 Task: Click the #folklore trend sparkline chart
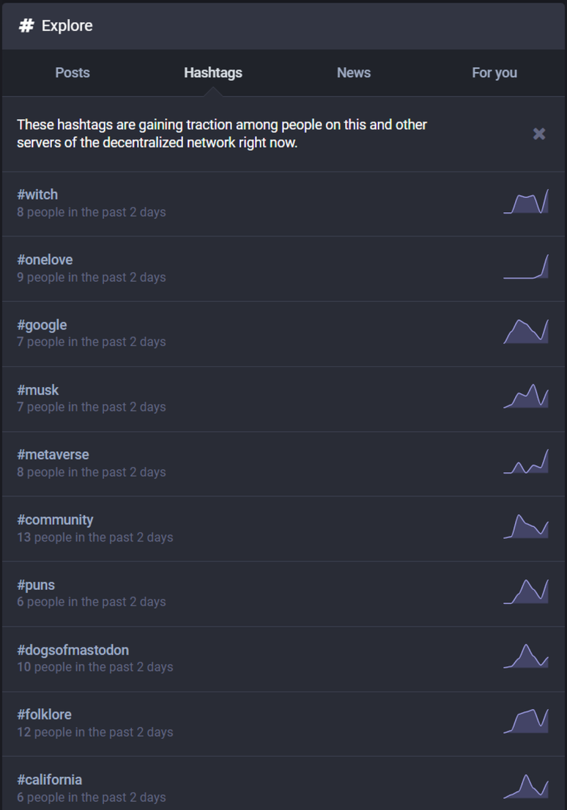526,722
